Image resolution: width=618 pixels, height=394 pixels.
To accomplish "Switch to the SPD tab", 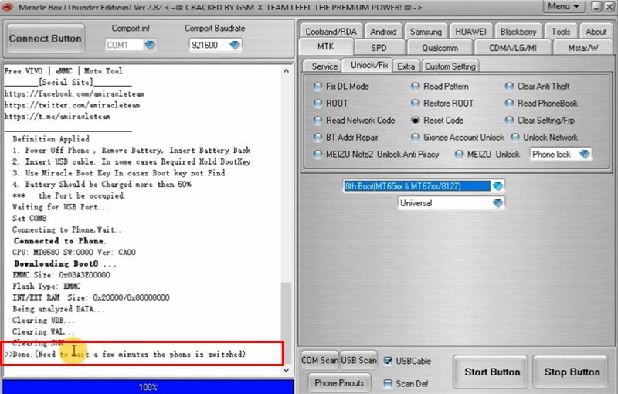I will 379,48.
